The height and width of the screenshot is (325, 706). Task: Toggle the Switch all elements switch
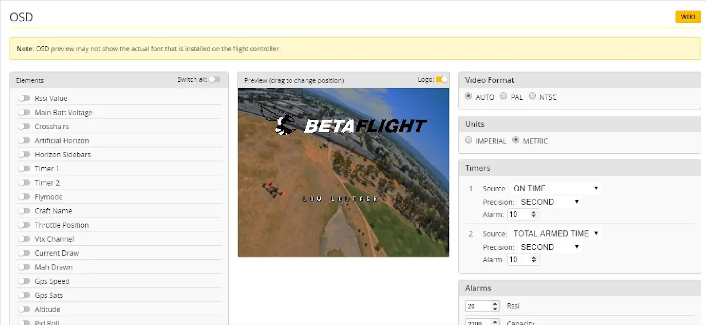point(214,79)
